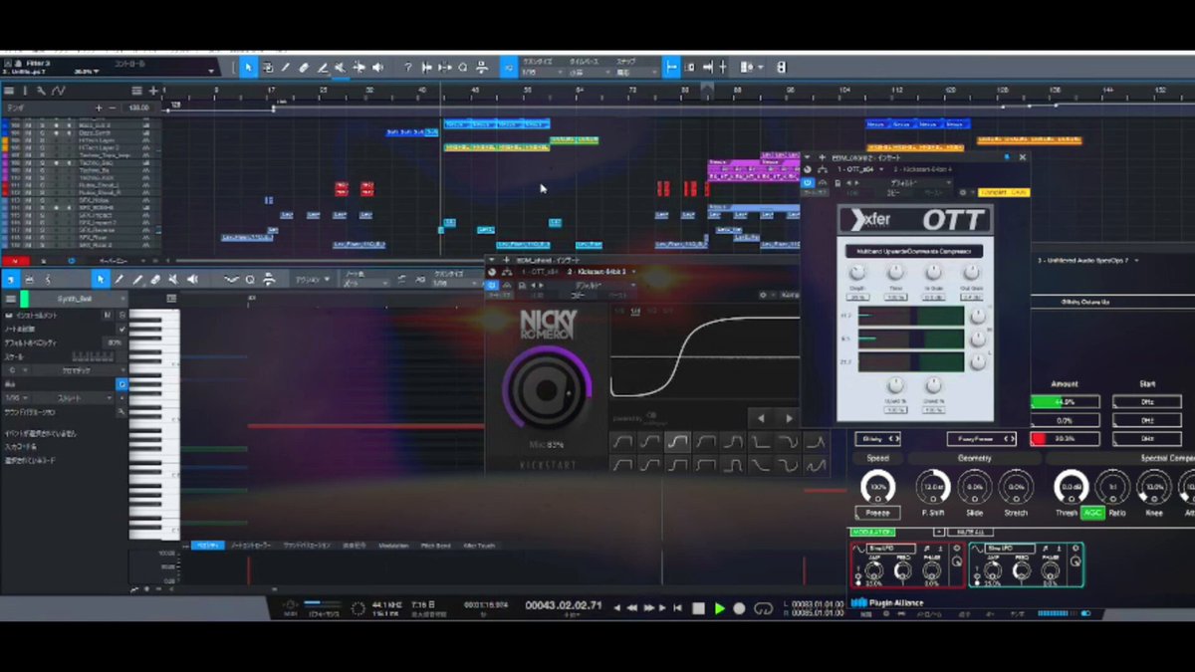This screenshot has width=1195, height=672.
Task: Adjust the green Amount bar showing 44.0%
Action: tap(1065, 402)
